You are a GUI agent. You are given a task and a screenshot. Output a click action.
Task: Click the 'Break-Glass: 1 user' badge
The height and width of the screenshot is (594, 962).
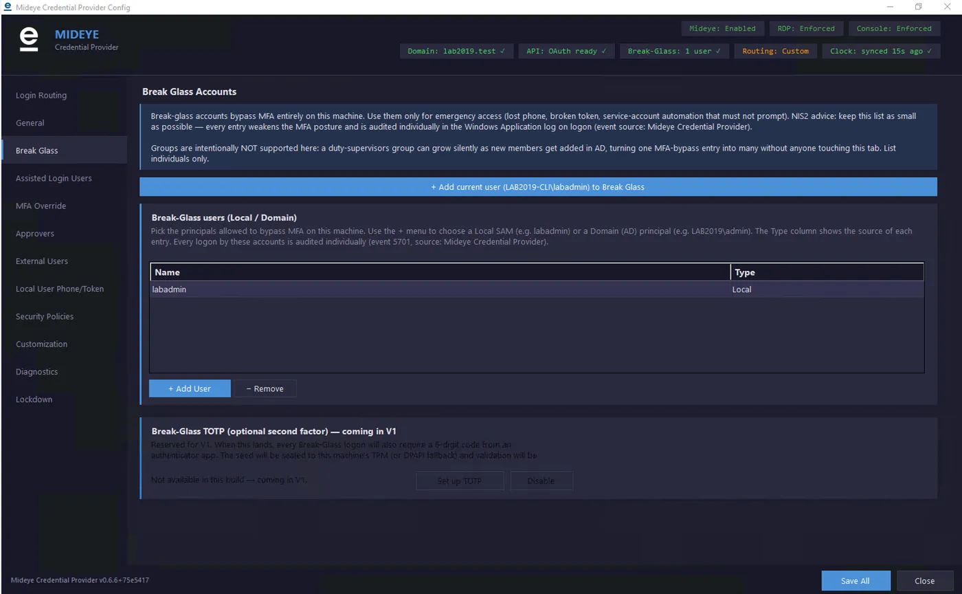tap(674, 51)
